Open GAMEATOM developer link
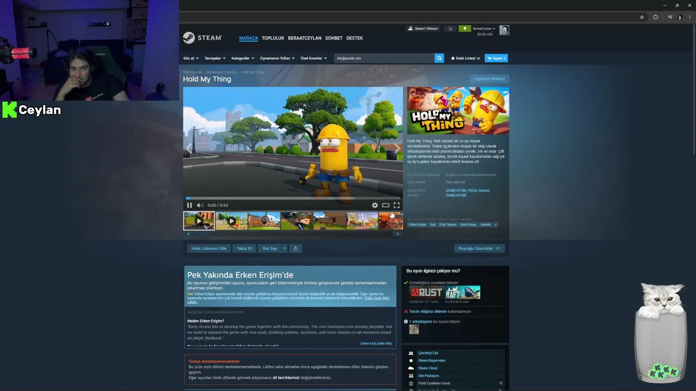 (x=456, y=191)
